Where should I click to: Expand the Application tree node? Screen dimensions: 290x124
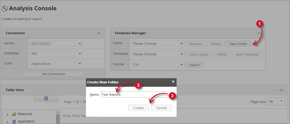point(8,122)
